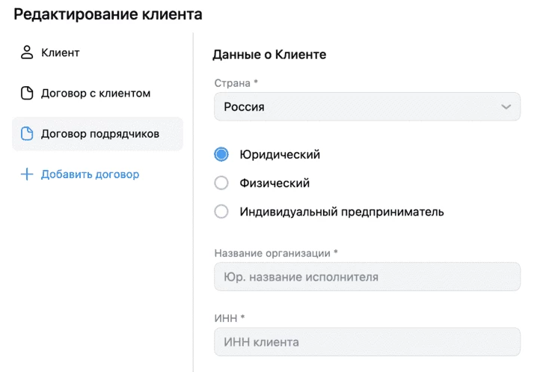Click the Физический option label

click(274, 183)
